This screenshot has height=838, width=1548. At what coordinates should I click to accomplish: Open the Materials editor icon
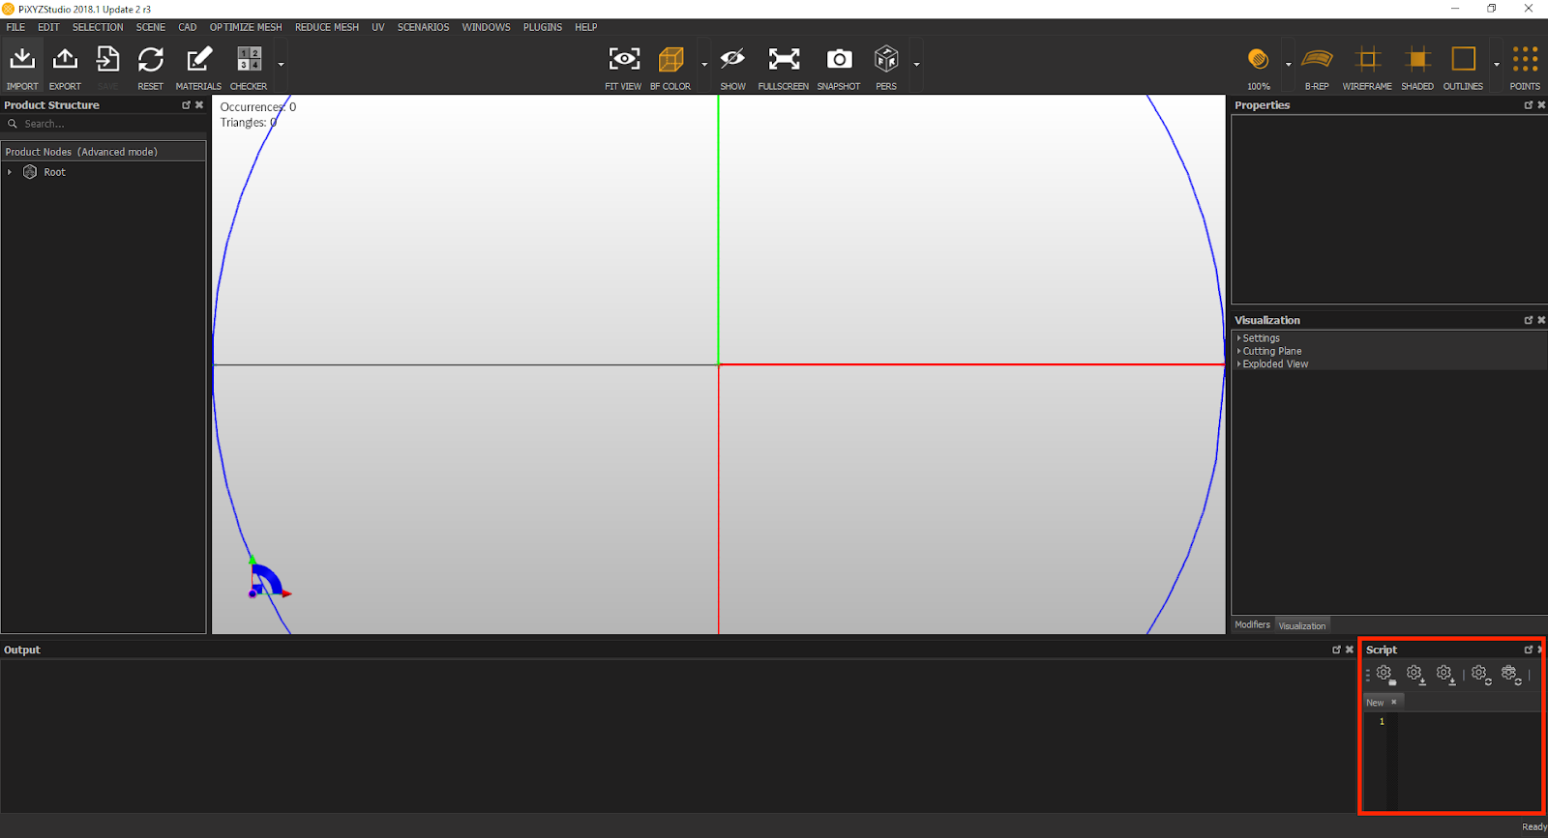coord(198,61)
